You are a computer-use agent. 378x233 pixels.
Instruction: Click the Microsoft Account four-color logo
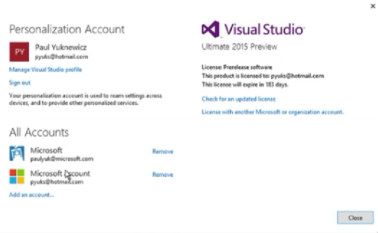tap(17, 176)
